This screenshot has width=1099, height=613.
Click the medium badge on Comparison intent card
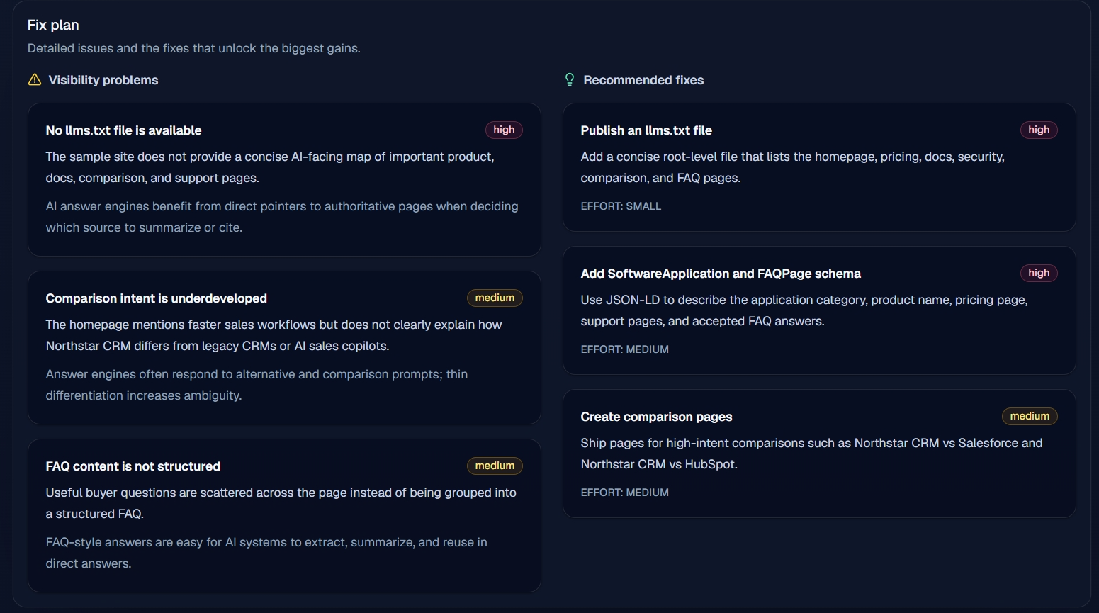point(495,298)
